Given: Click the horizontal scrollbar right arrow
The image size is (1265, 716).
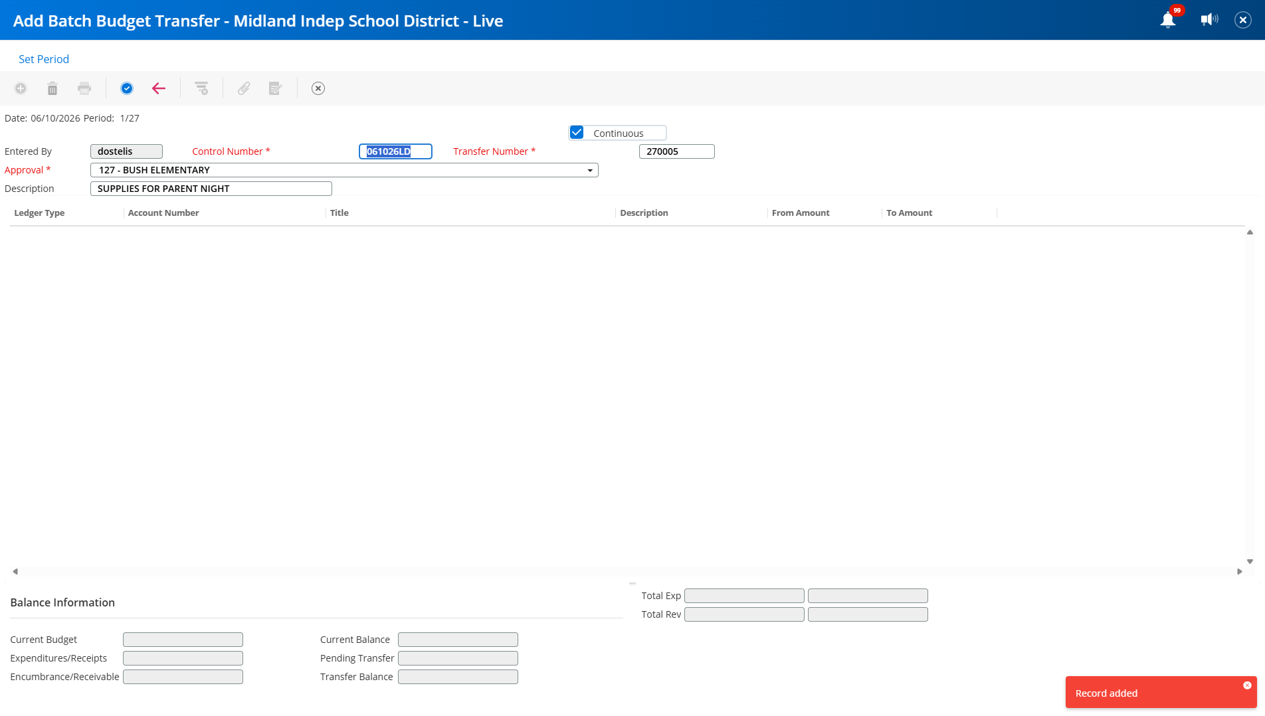Looking at the screenshot, I should [x=1239, y=572].
